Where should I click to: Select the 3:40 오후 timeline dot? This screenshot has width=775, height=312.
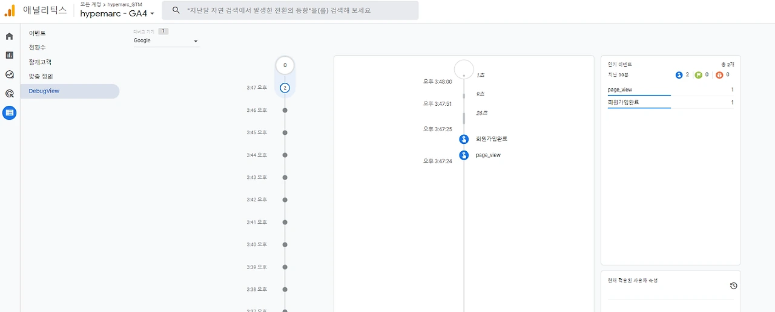click(285, 244)
